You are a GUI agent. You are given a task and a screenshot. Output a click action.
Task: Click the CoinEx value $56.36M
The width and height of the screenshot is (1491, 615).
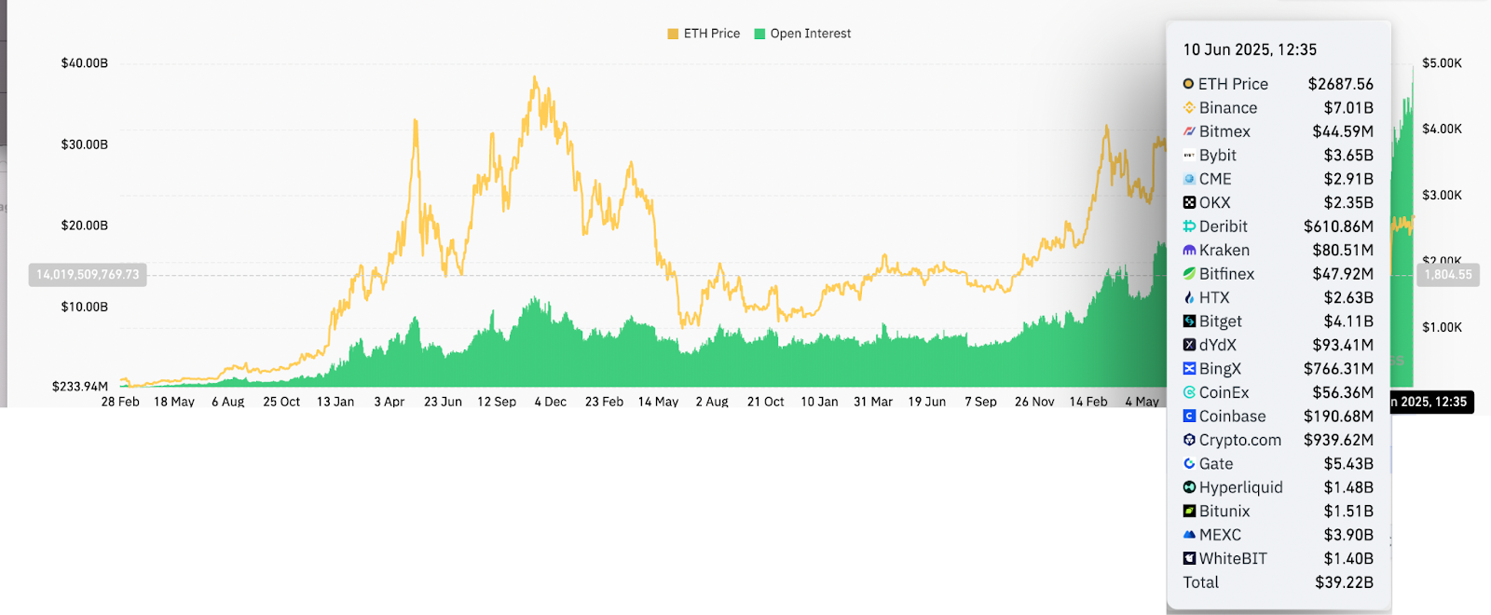tap(1343, 392)
